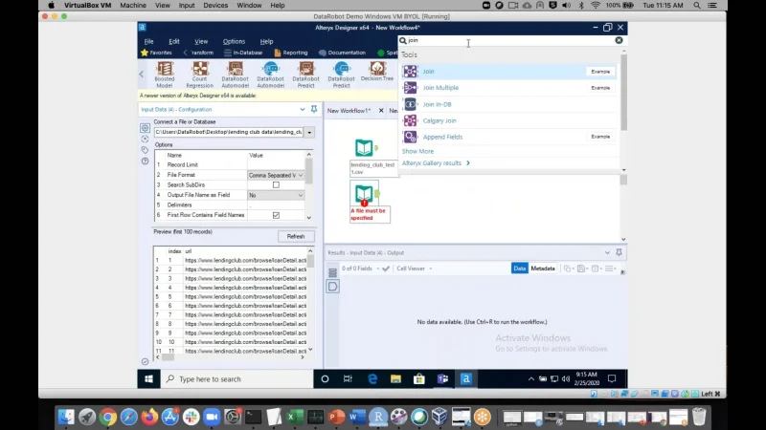Select the Count Regression tool icon
Viewport: 766px width, 430px height.
(200, 69)
